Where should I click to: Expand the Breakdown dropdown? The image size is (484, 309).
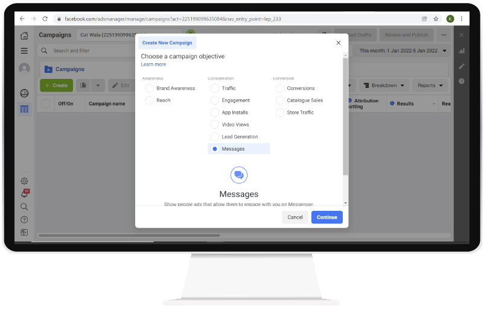point(384,86)
